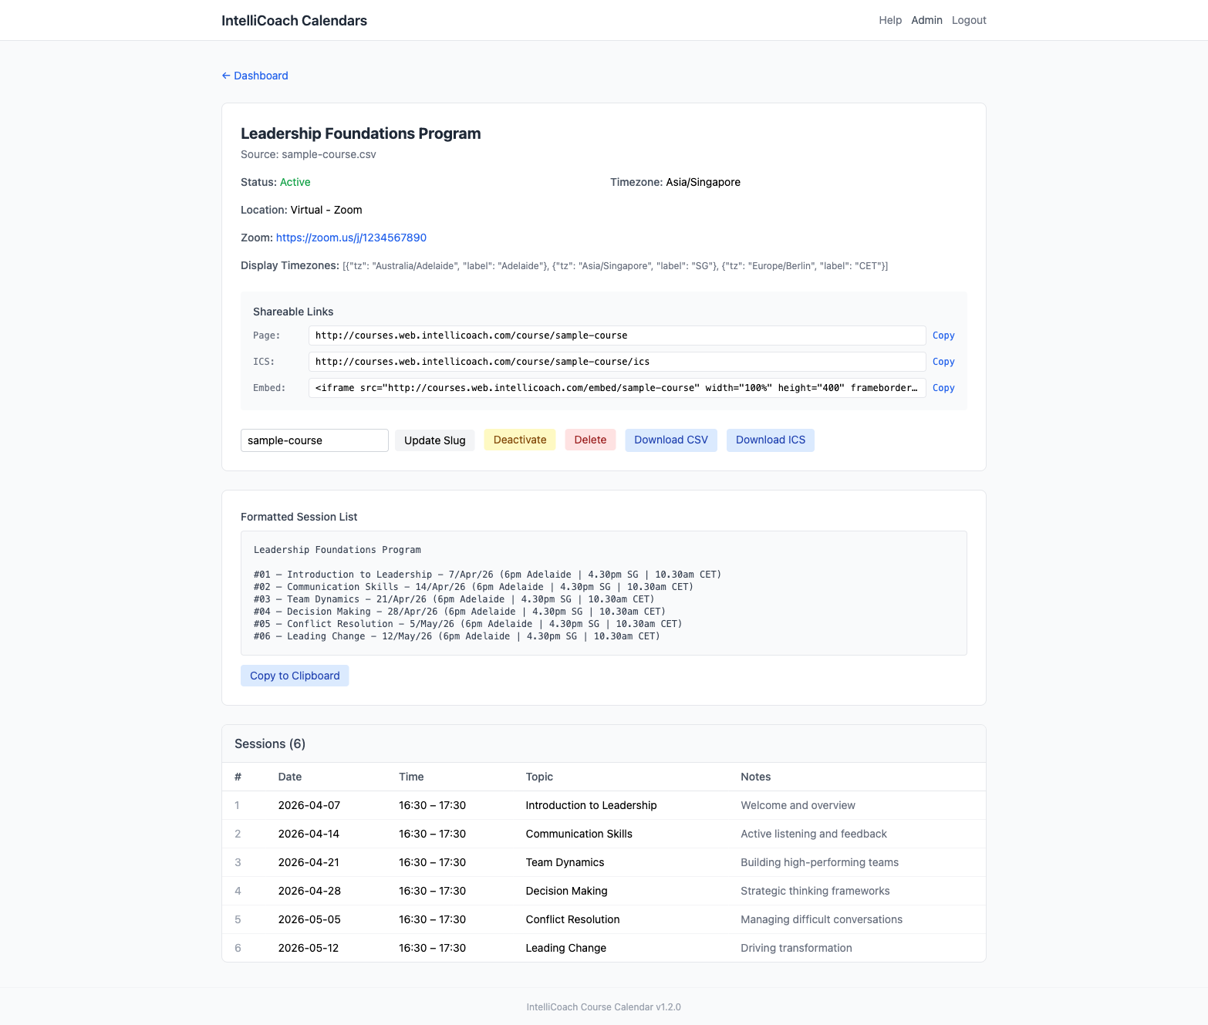Download the ICS calendar file
1208x1025 pixels.
[770, 440]
